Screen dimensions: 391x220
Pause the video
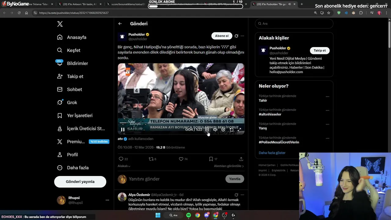[123, 130]
